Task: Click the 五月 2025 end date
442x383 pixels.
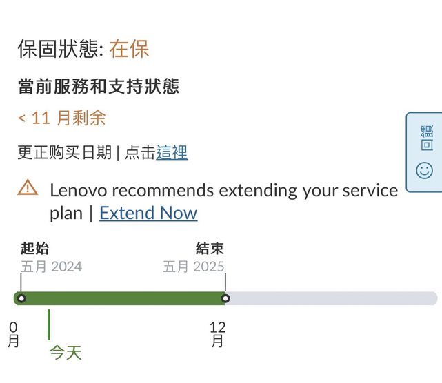Action: click(194, 266)
